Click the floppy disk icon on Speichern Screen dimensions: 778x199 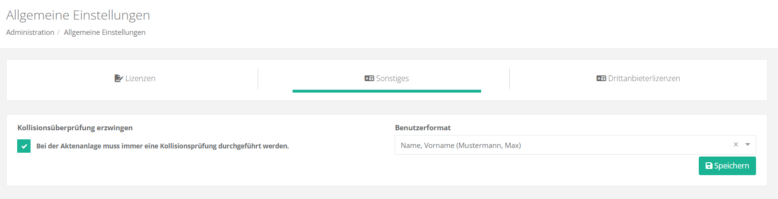coord(709,166)
